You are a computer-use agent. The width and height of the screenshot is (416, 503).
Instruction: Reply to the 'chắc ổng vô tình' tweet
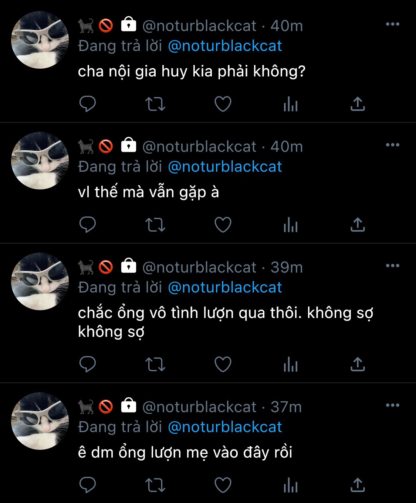pyautogui.click(x=88, y=364)
